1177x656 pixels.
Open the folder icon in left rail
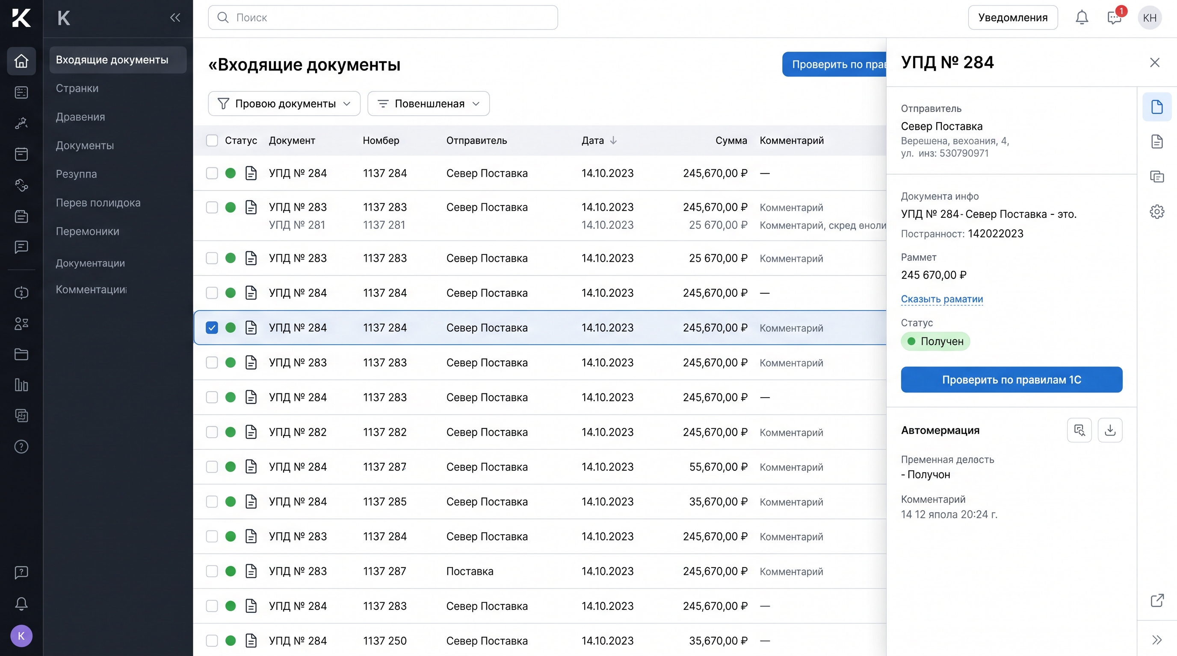[x=21, y=354]
